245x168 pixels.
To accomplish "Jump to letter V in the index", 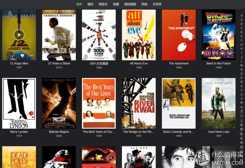I will coord(242,99).
